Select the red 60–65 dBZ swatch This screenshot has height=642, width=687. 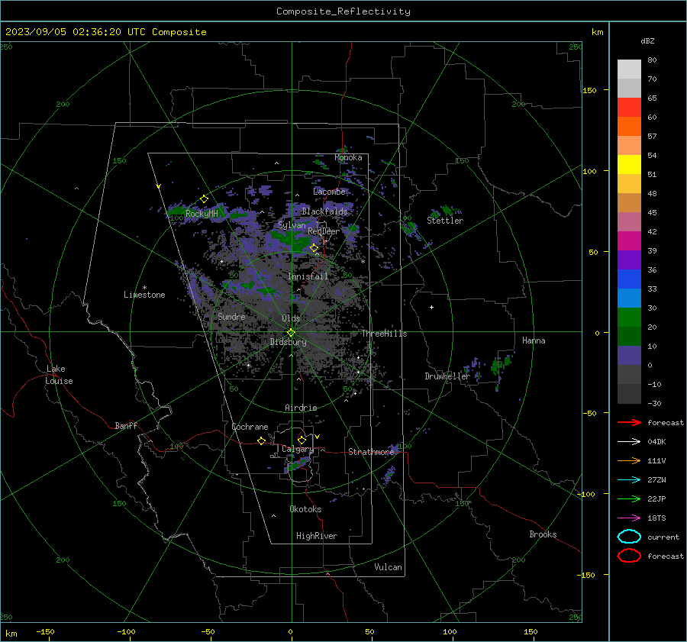point(629,108)
